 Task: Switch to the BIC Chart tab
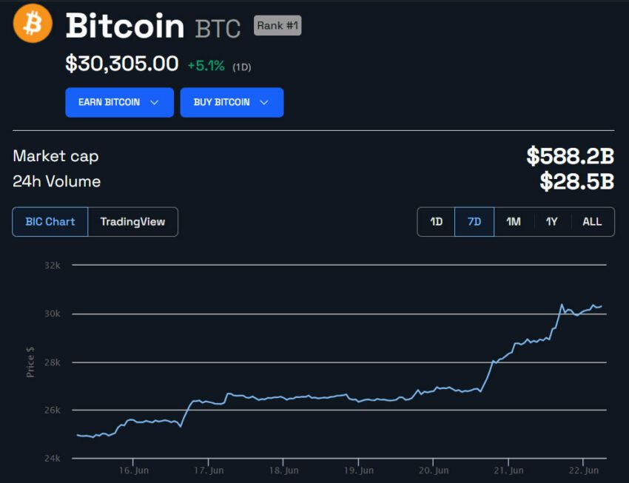click(50, 222)
